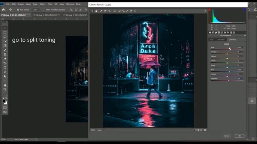Open the Effects fx panel icon
257x144 pixels.
pyautogui.click(x=228, y=32)
